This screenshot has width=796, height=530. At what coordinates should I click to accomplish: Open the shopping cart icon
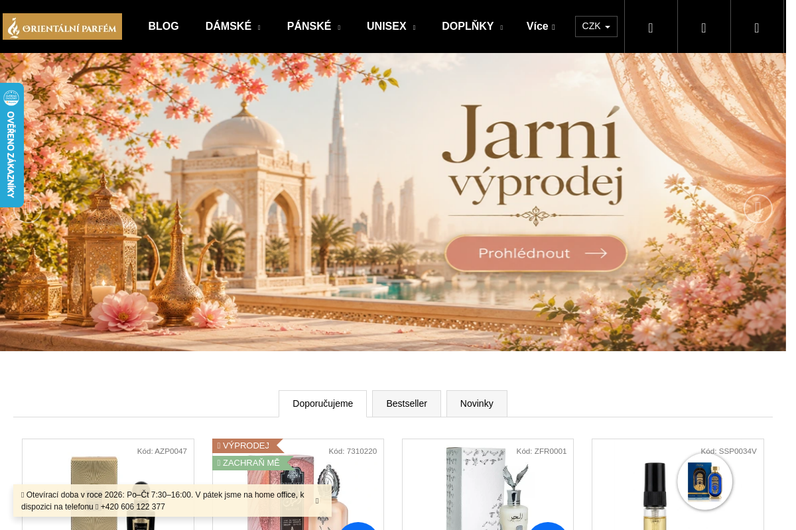(x=757, y=27)
